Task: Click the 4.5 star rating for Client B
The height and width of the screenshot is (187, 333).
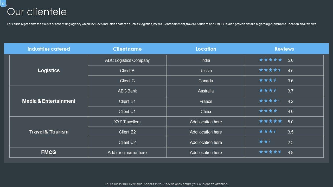Action: (270, 70)
